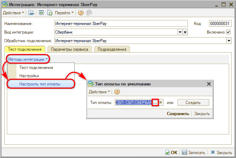Switch to the Тест подключения tab

click(25, 49)
